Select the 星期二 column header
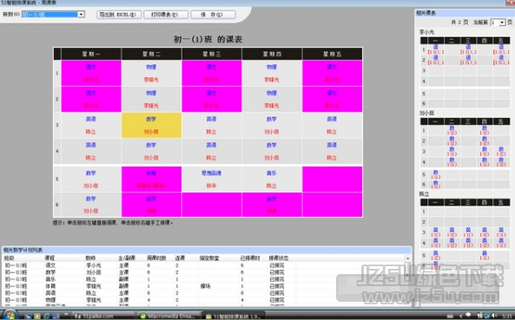Image resolution: width=515 pixels, height=320 pixels. (x=151, y=54)
